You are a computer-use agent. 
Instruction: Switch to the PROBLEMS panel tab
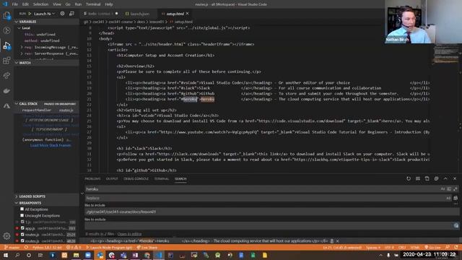[x=92, y=178]
